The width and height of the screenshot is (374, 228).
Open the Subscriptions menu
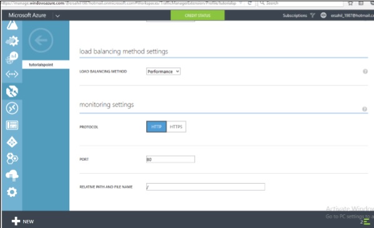(295, 16)
